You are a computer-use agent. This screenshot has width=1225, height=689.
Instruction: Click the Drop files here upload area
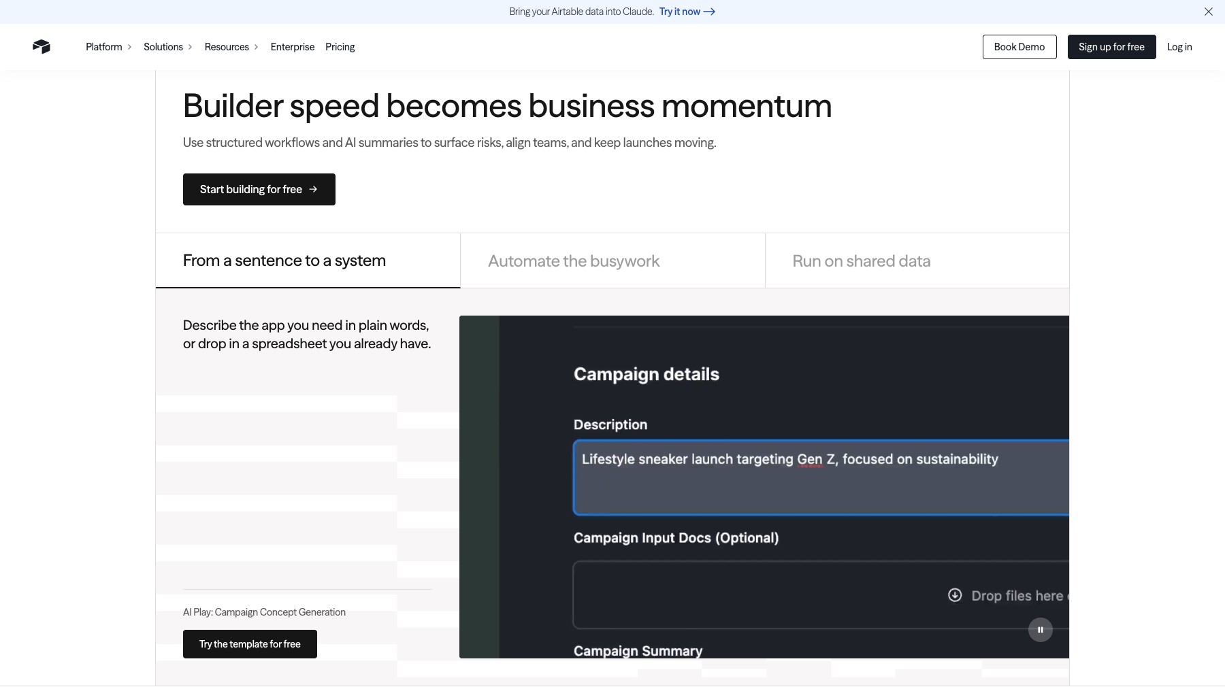click(x=821, y=595)
